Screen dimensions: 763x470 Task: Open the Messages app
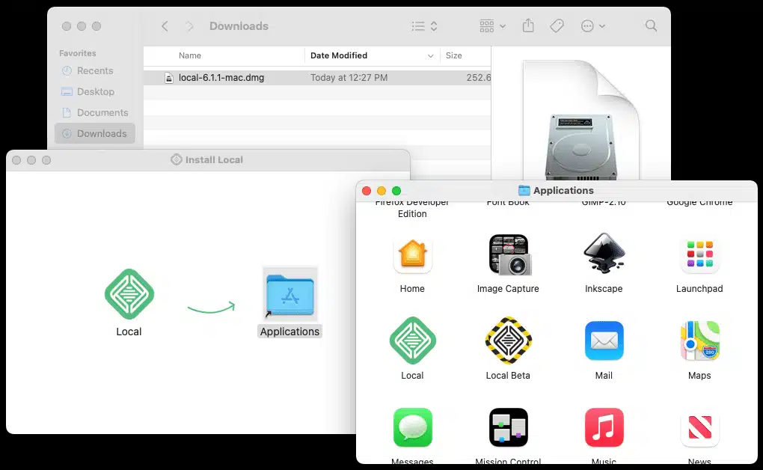click(412, 427)
